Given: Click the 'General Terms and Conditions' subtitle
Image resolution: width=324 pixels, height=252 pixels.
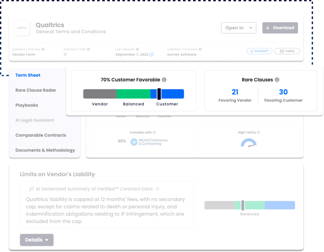Looking at the screenshot, I should [x=70, y=32].
